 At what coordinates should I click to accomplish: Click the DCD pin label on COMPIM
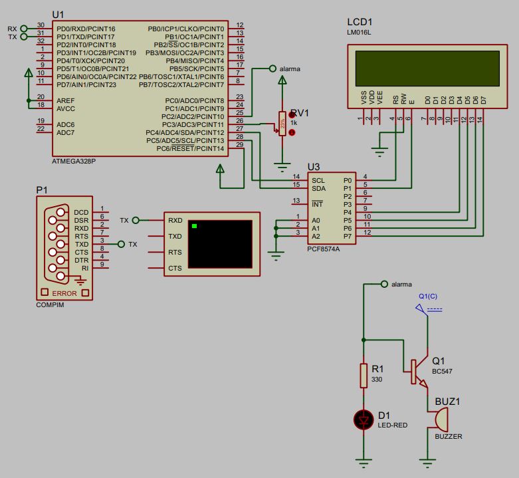(81, 212)
